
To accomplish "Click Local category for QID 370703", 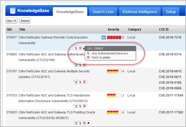I will coord(131,95).
